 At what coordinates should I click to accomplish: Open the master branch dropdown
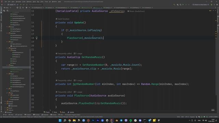point(11,4)
